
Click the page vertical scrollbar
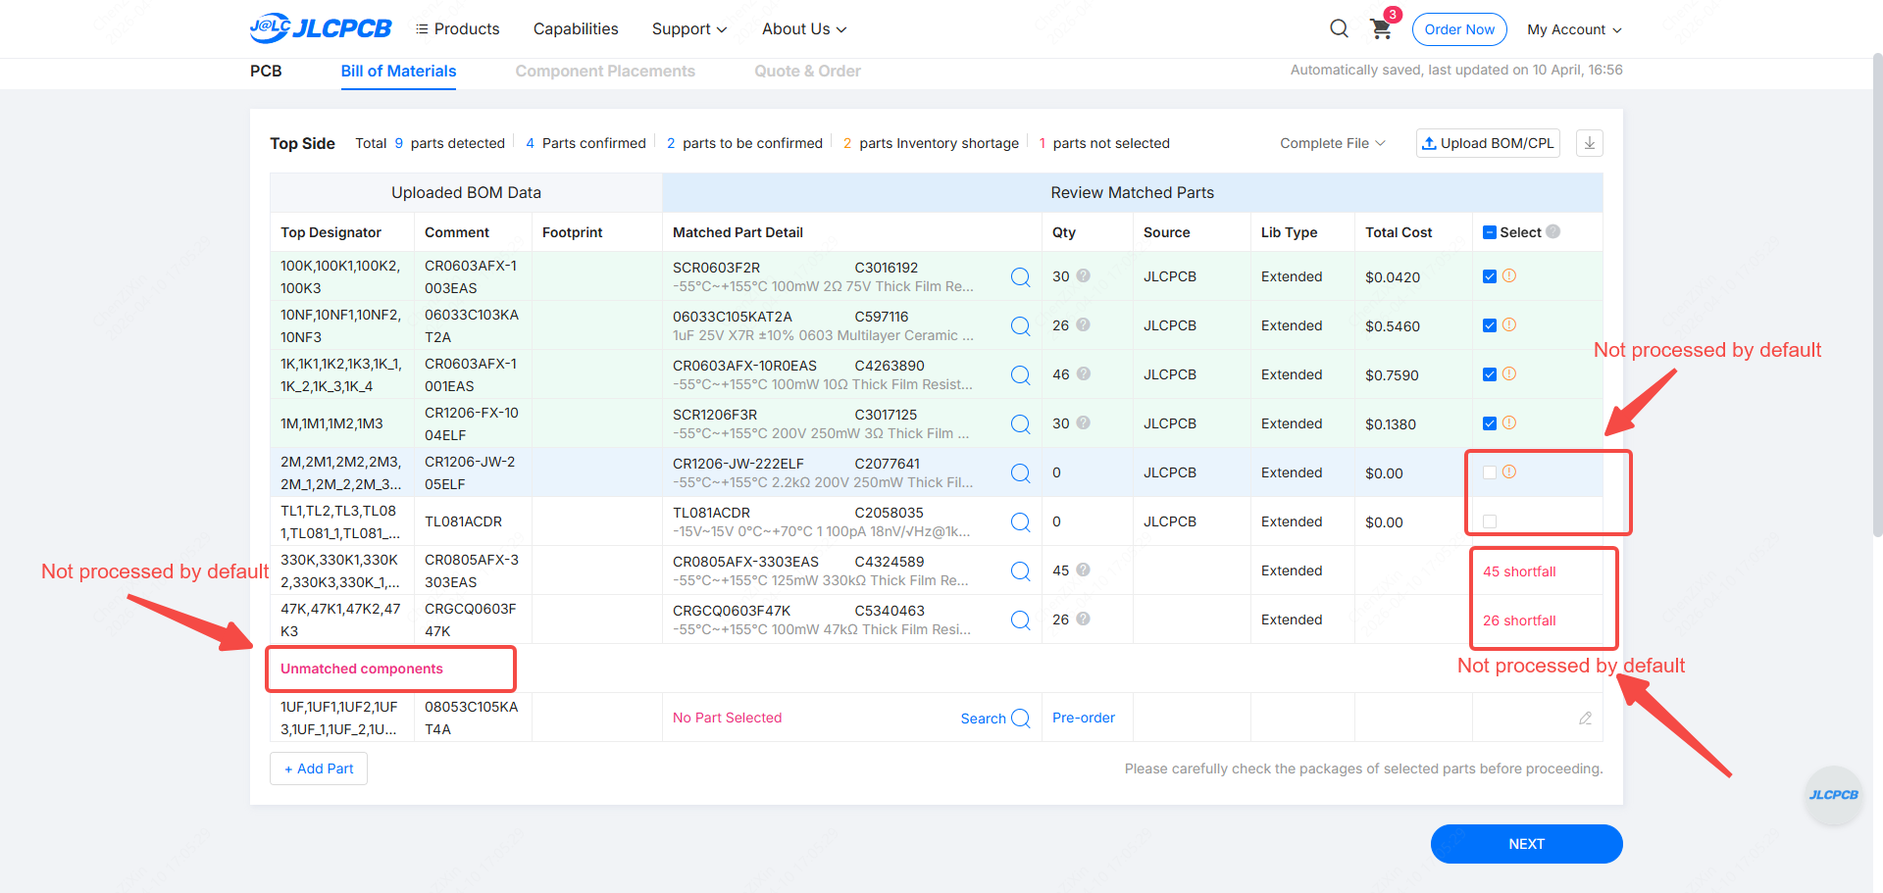pos(1877,294)
